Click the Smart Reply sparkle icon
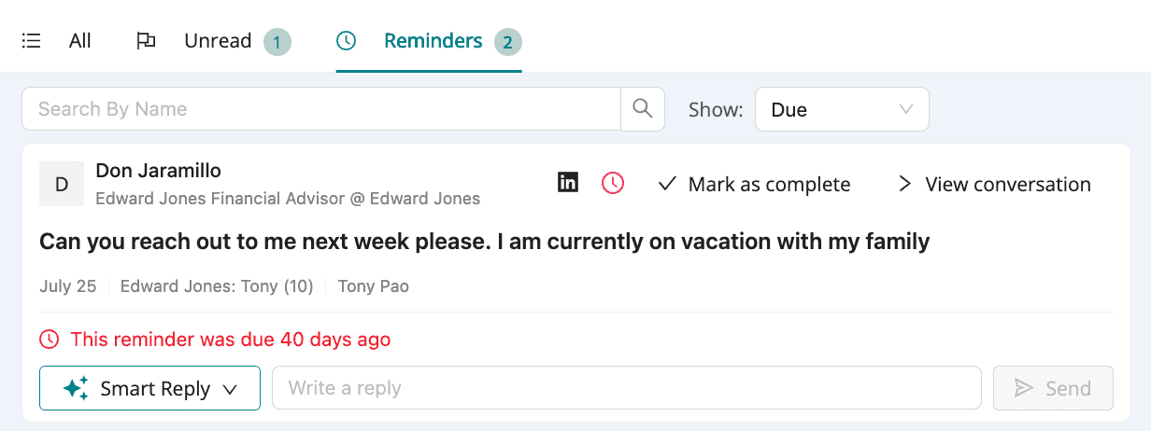 click(76, 388)
